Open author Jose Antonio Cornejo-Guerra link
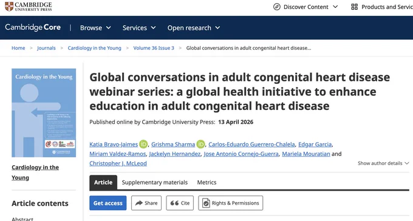The image size is (413, 221). click(x=241, y=154)
